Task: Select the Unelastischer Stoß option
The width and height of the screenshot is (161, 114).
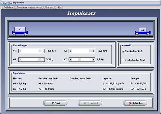Action: 133,60
